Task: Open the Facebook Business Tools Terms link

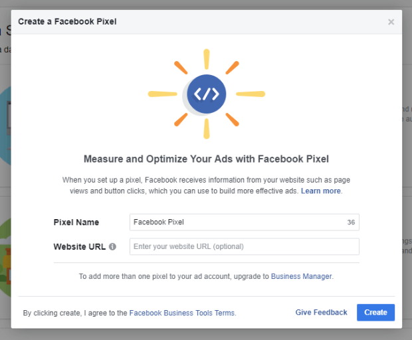Action: click(x=182, y=313)
